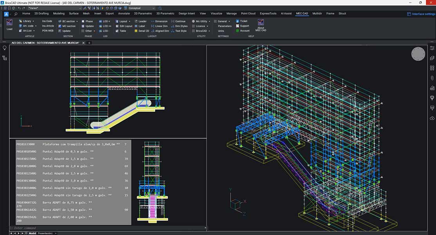
Task: Click the Interface settings link
Action: [422, 13]
